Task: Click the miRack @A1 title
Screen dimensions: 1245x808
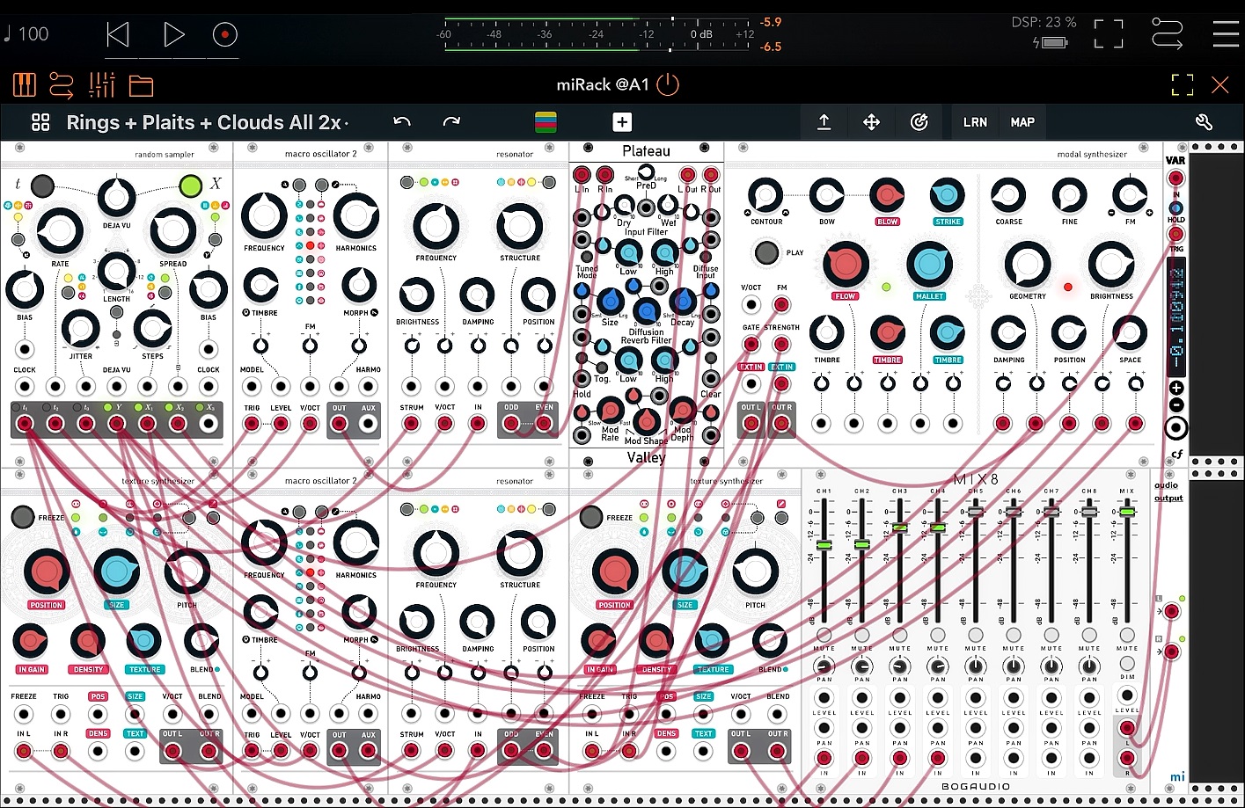Action: [x=603, y=85]
